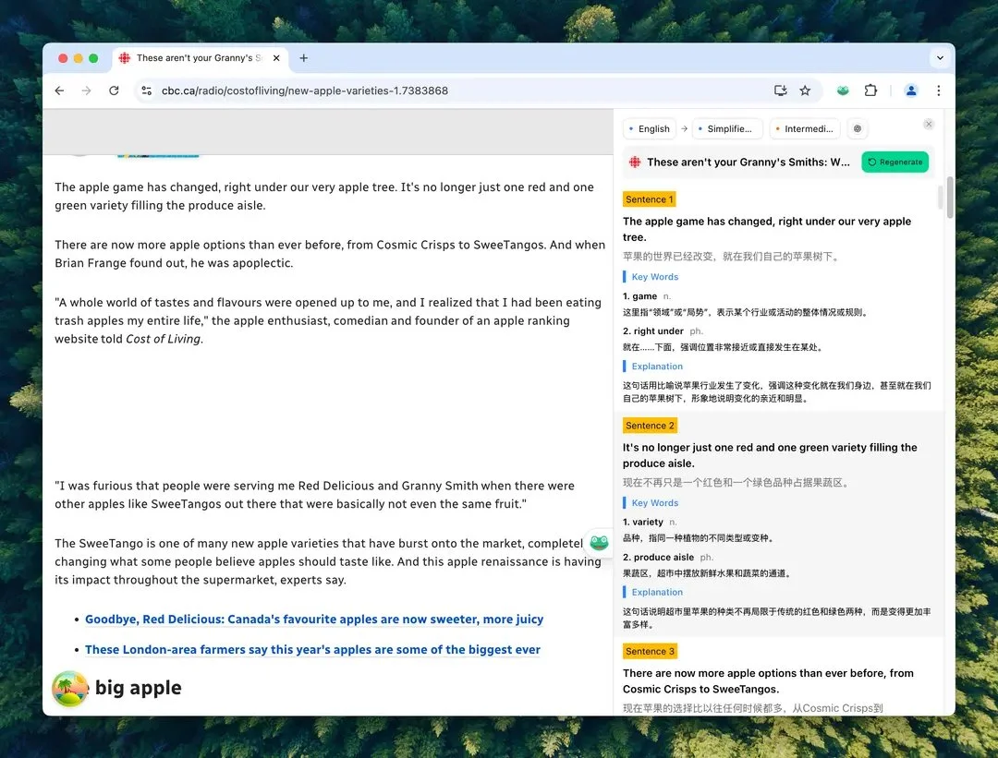This screenshot has width=998, height=758.
Task: Click the install app icon in address bar
Action: pyautogui.click(x=780, y=90)
